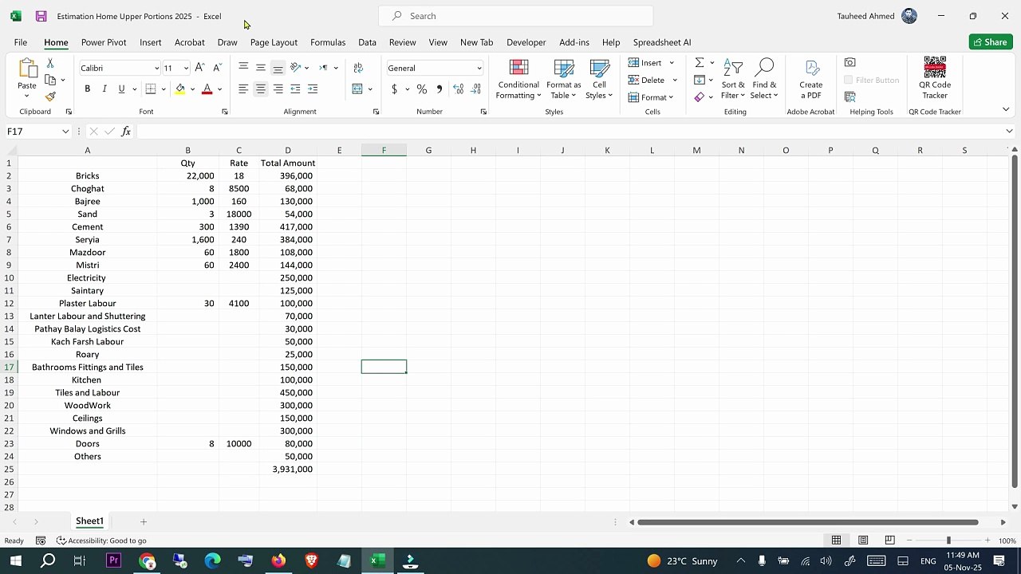
Task: Open the font size dropdown
Action: (186, 69)
